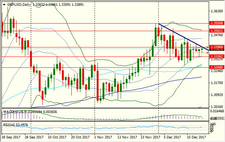
Task: Select the 1.35021 resistance price label
Action: 217,31
